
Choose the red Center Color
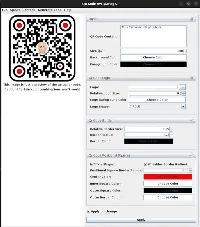point(168,177)
